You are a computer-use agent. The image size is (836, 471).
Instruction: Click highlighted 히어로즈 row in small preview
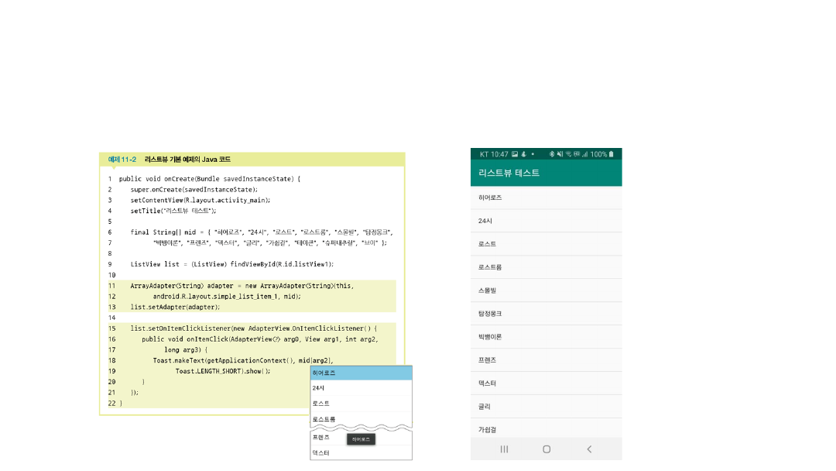point(361,373)
